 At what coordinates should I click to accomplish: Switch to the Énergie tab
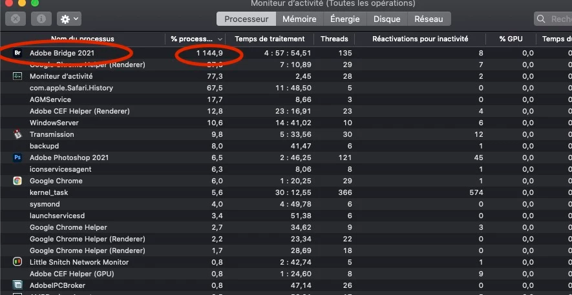tap(345, 19)
